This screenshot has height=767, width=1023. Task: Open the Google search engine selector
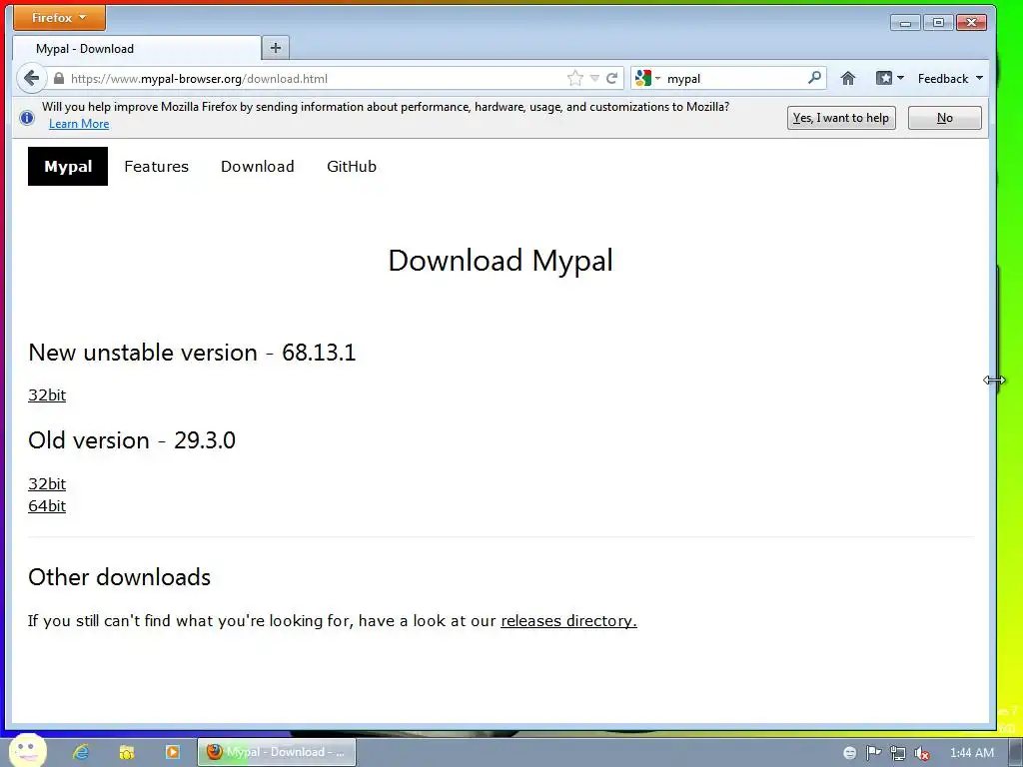point(647,78)
